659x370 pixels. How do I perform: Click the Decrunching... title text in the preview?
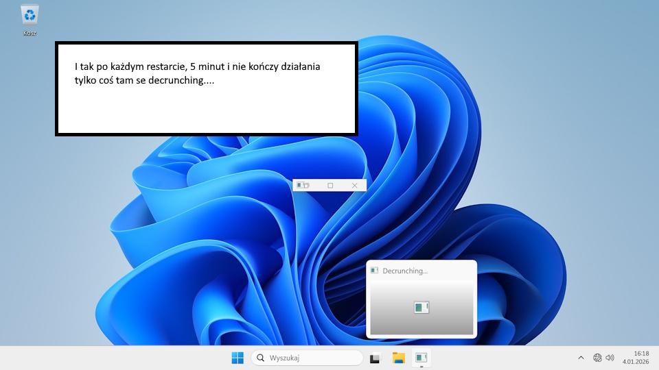pos(405,271)
